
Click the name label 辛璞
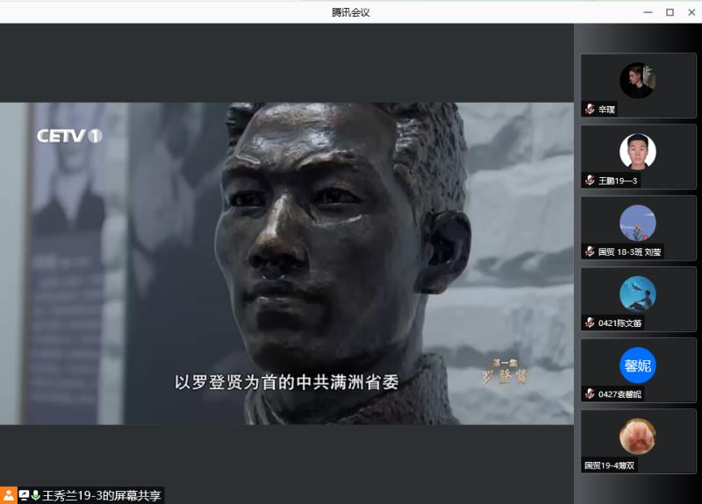[606, 109]
